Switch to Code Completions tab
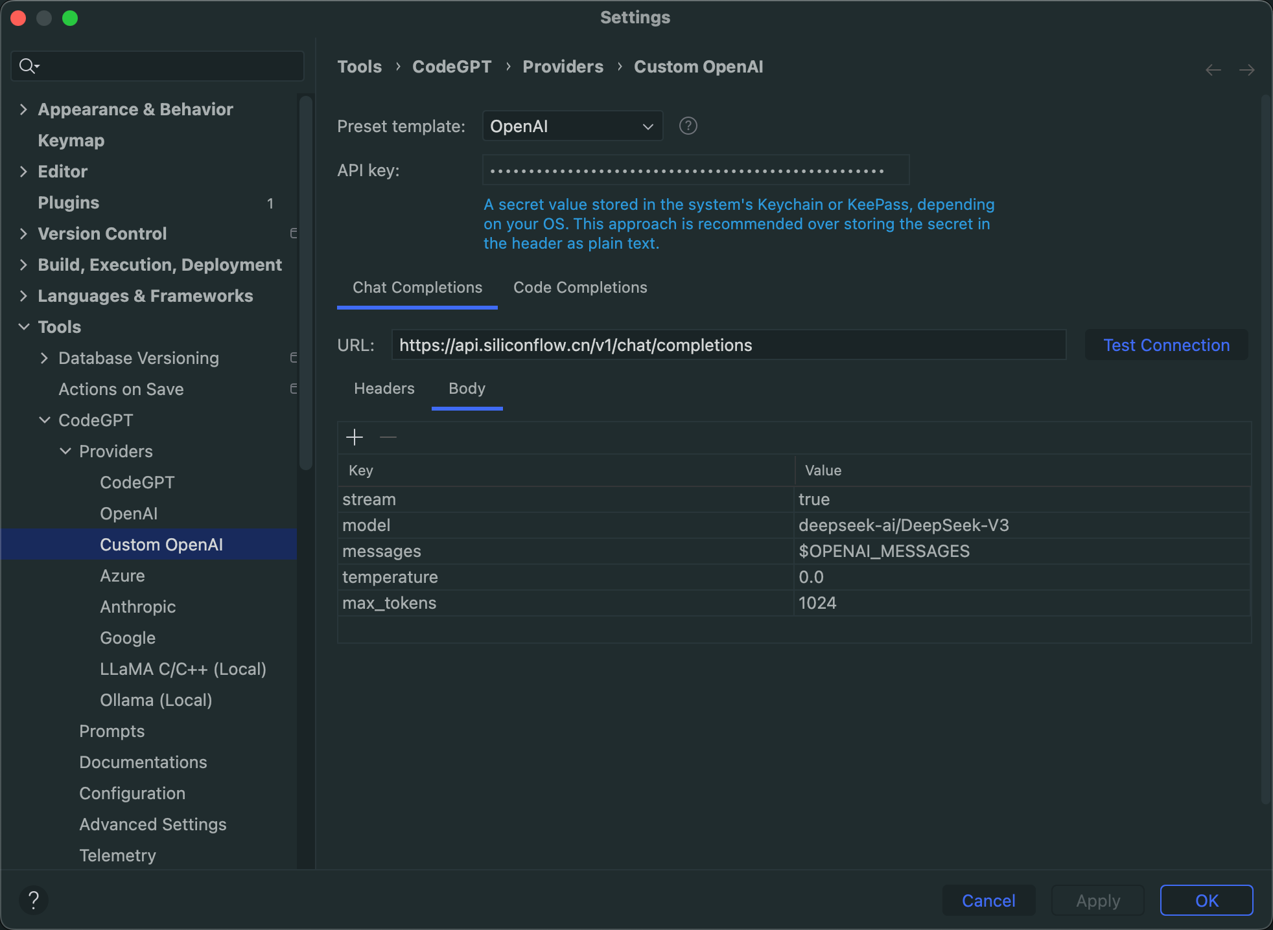Screen dimensions: 1273x930 pyautogui.click(x=580, y=288)
